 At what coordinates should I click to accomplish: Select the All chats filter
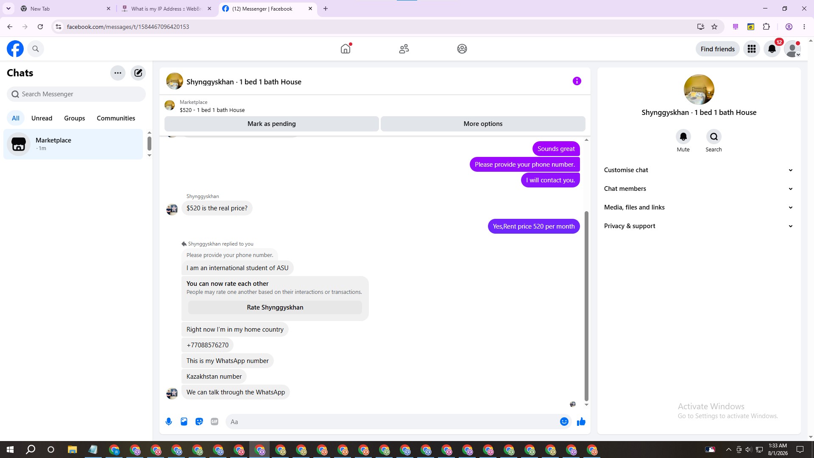pyautogui.click(x=16, y=118)
